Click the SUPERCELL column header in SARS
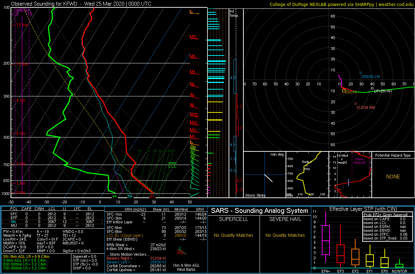Viewport: 415px width, 274px height. [234, 219]
